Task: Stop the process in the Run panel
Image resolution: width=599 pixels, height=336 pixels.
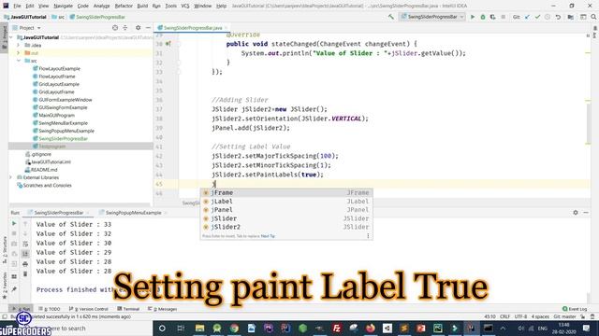Action: pyautogui.click(x=14, y=233)
